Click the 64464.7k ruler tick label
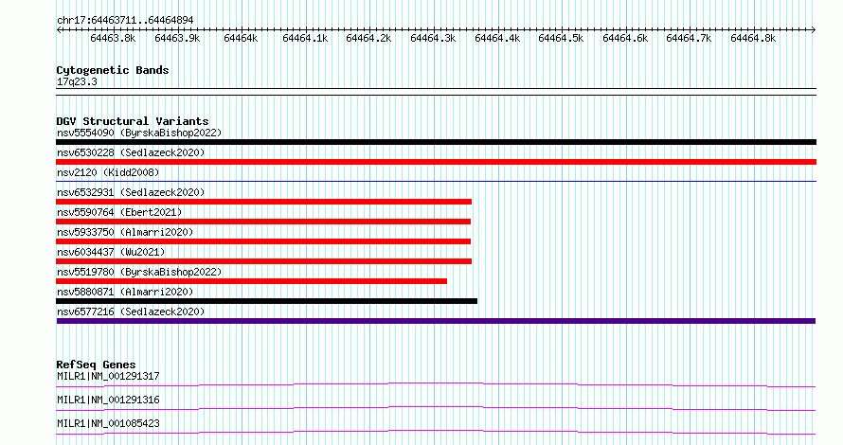This screenshot has height=445, width=843. [690, 39]
